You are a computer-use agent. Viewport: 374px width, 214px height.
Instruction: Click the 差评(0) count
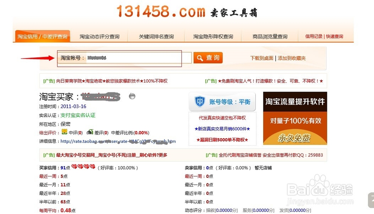coord(101,133)
